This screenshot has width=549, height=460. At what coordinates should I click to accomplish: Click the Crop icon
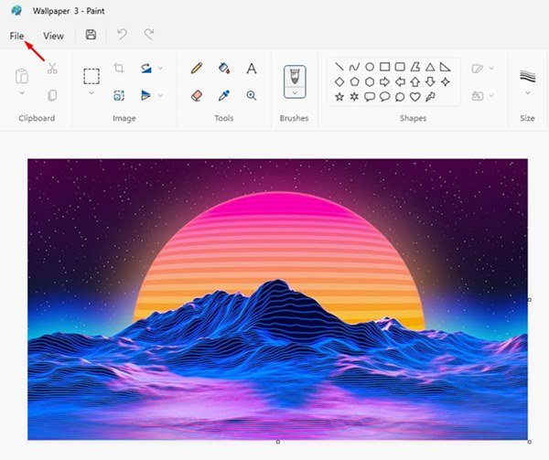119,68
